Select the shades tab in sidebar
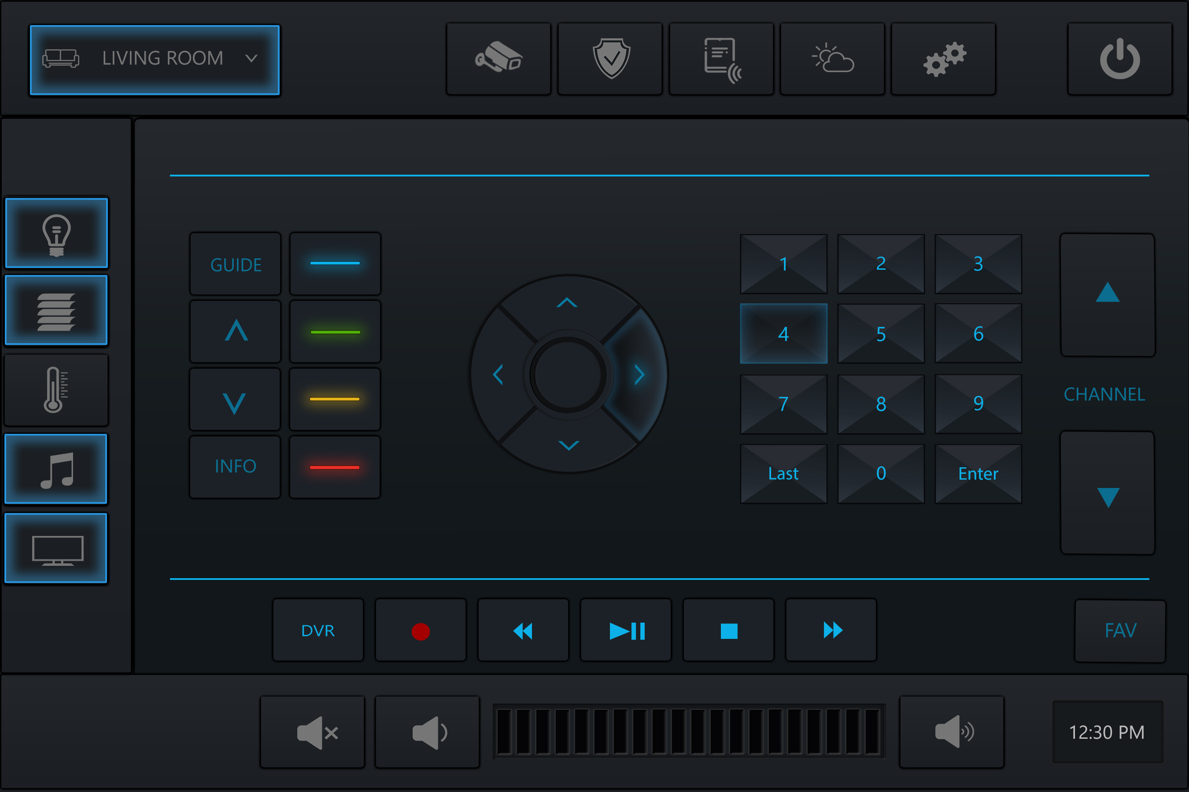 point(56,310)
